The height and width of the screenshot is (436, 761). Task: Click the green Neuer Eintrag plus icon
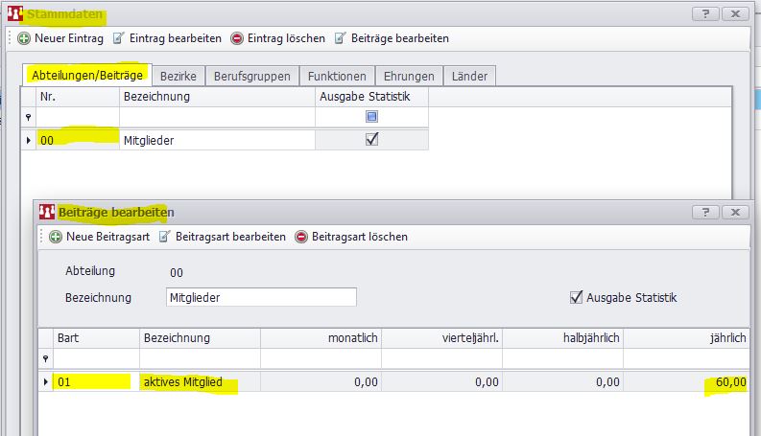coord(24,38)
